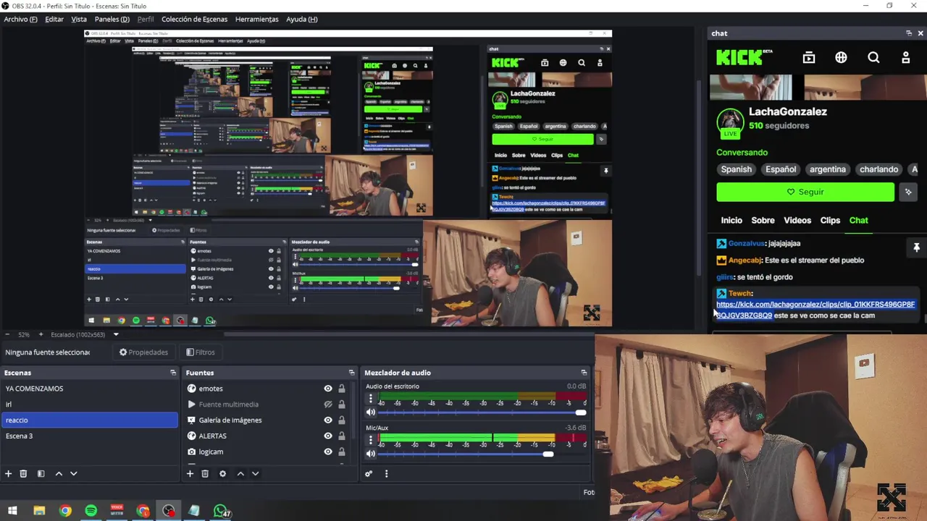
Task: Open the kick.com clip link in chat
Action: (x=815, y=310)
